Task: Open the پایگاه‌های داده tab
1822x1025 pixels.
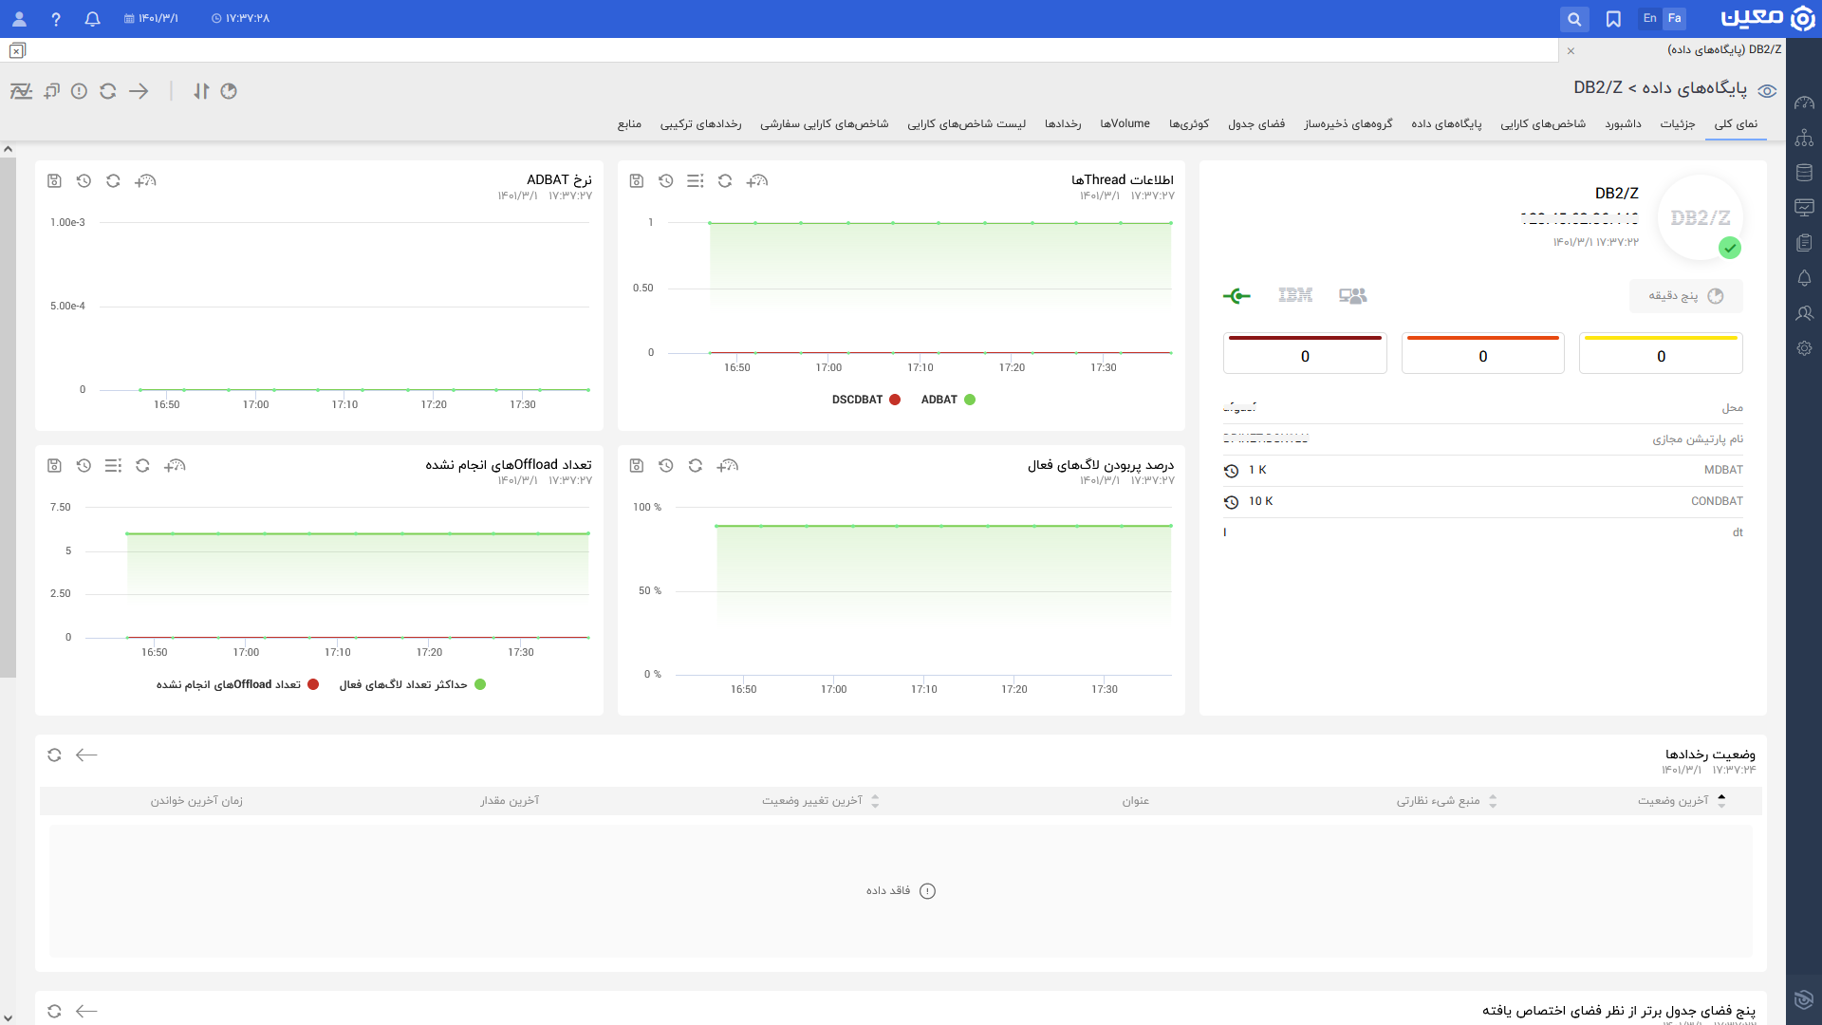Action: (1445, 124)
